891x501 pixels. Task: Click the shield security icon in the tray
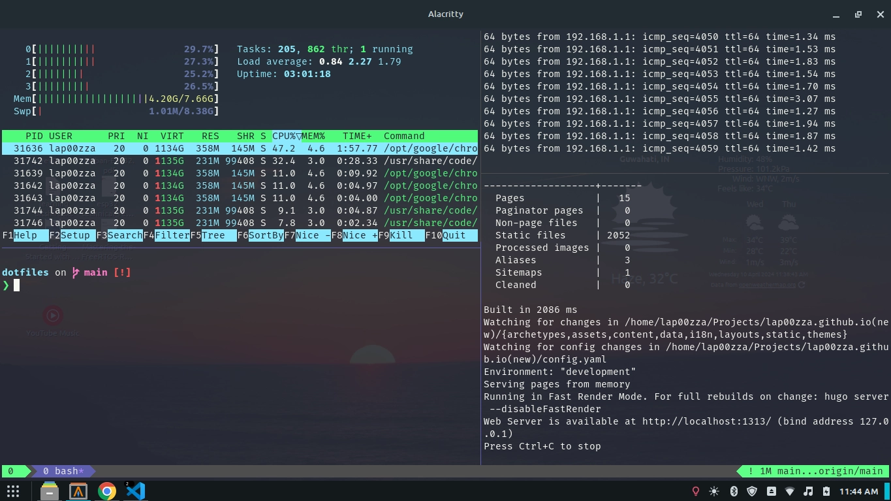pyautogui.click(x=753, y=491)
